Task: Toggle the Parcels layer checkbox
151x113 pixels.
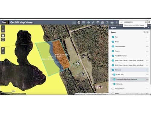Action: click(x=113, y=51)
